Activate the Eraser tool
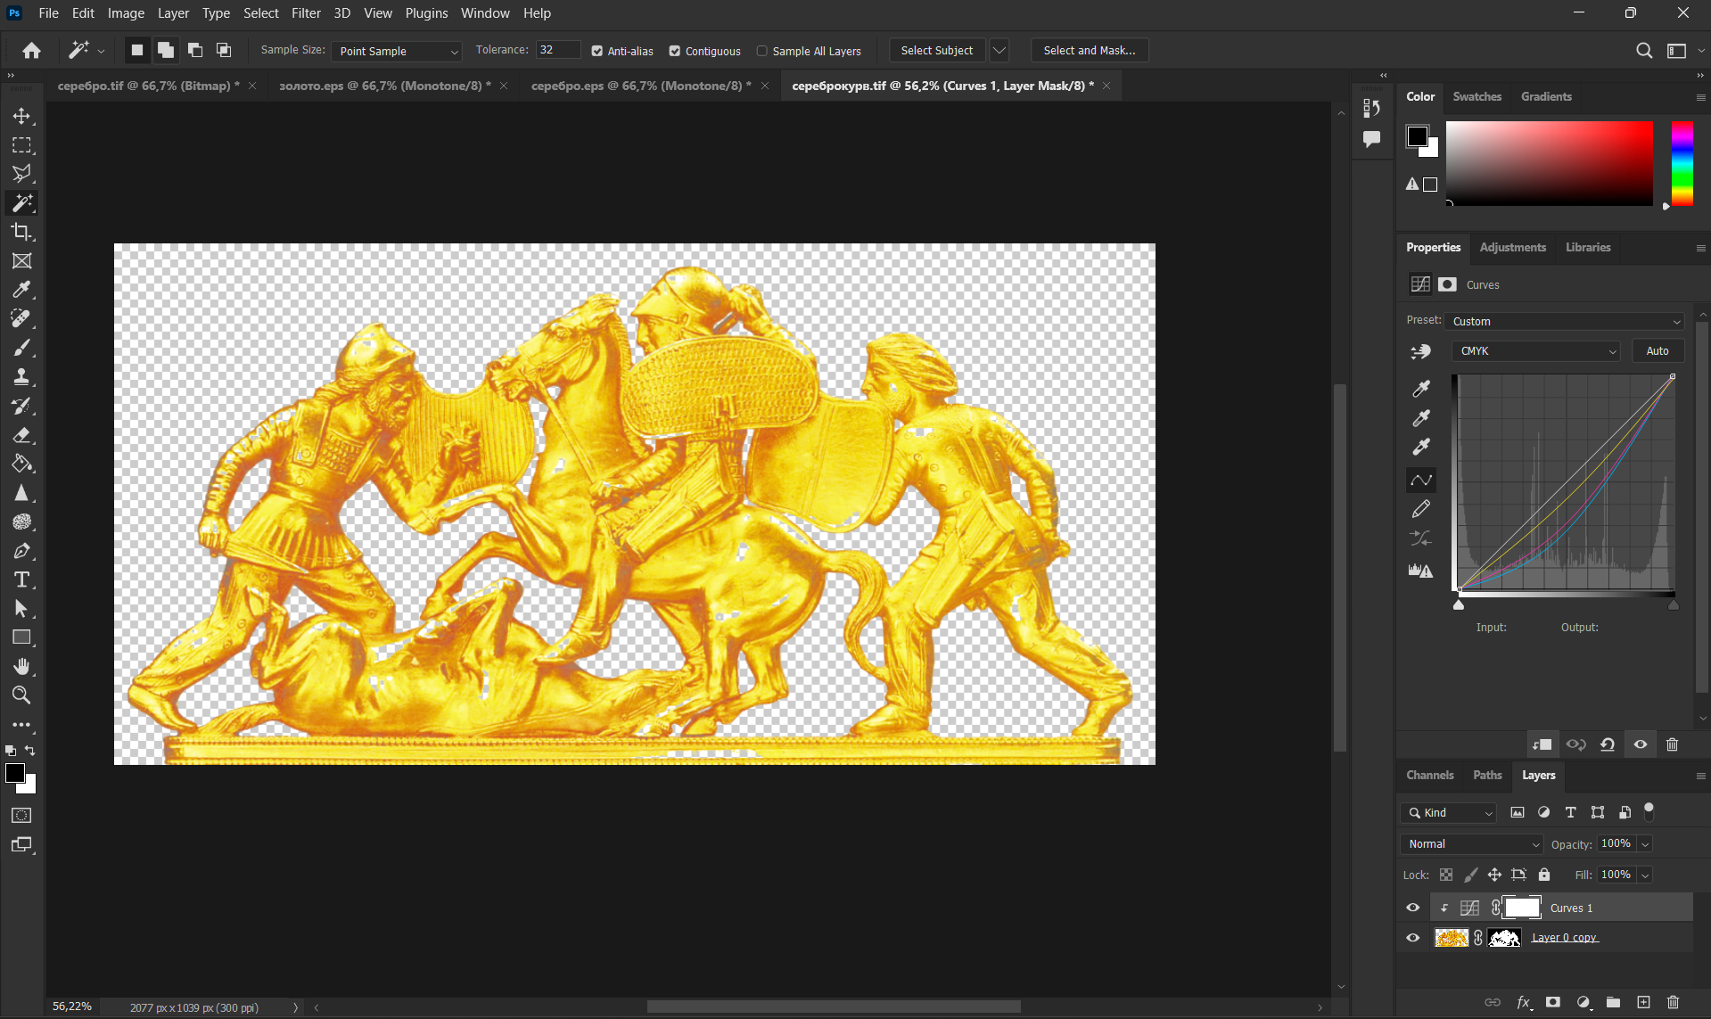Screen dimensions: 1711x1019 (x=21, y=435)
